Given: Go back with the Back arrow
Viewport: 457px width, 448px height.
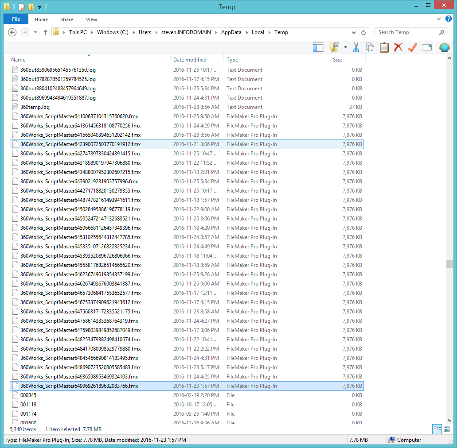Looking at the screenshot, I should click(12, 32).
